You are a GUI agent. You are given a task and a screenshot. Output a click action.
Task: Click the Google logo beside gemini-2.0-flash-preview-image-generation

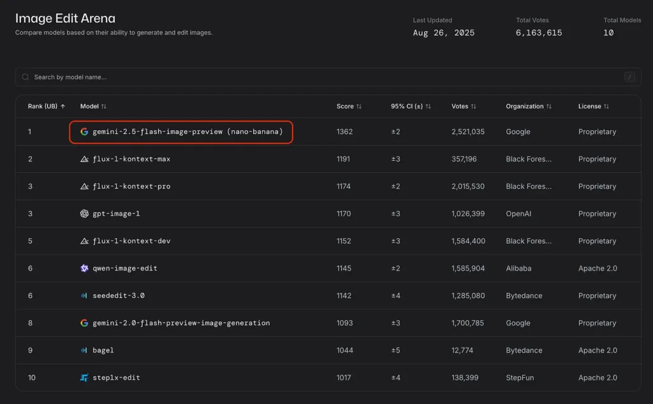84,323
